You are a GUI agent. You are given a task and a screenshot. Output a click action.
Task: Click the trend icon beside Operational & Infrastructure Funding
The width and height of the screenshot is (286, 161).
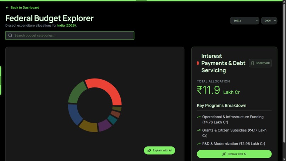click(199, 117)
